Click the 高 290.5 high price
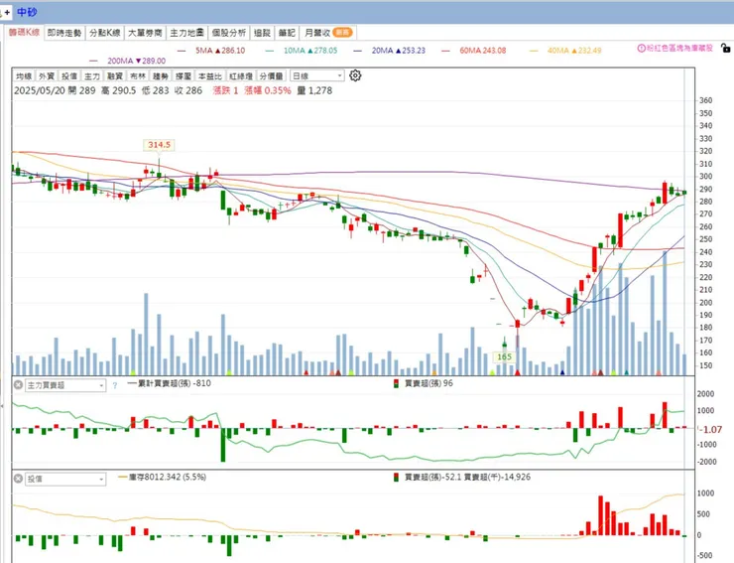Image resolution: width=734 pixels, height=563 pixels. (x=118, y=90)
